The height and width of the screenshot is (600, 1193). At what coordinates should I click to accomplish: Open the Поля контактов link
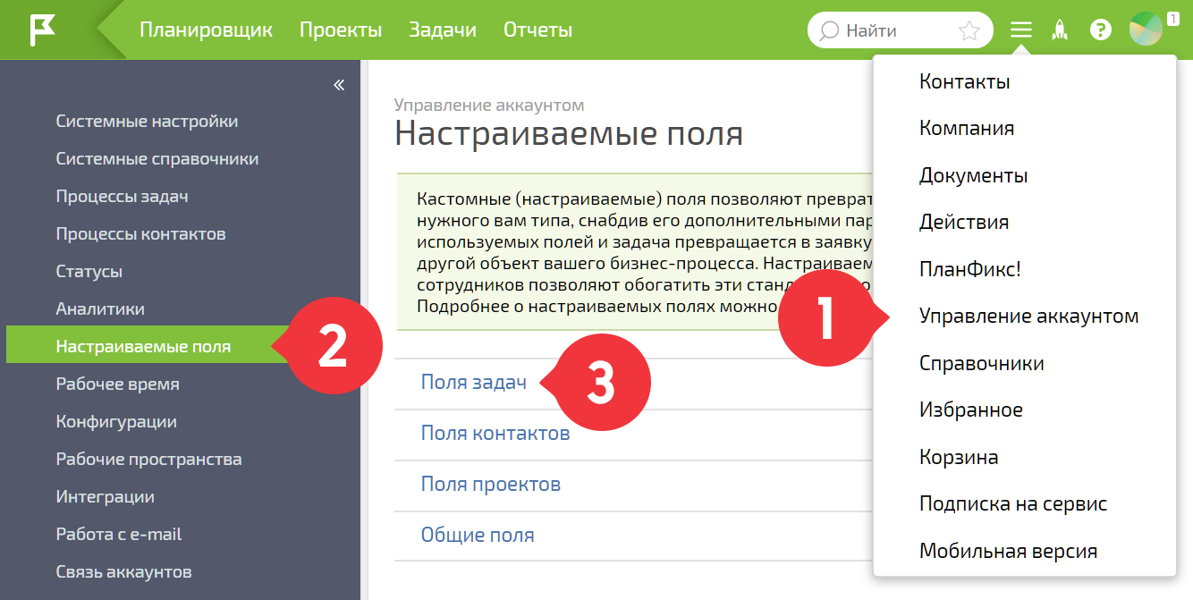coord(495,433)
